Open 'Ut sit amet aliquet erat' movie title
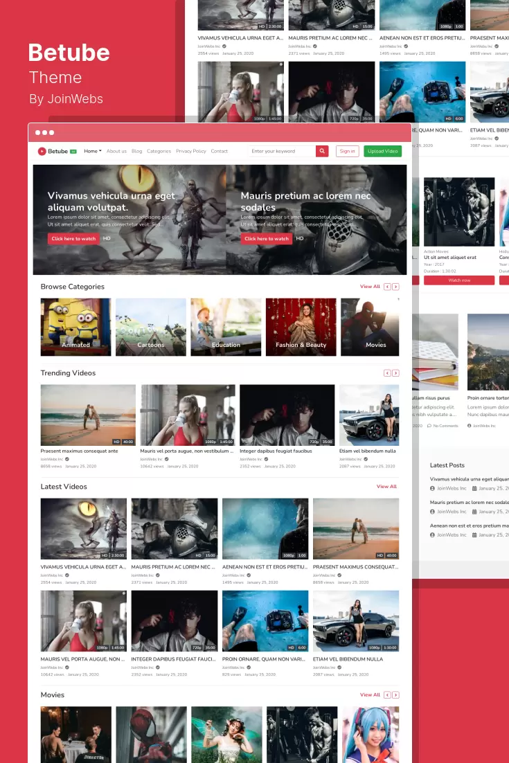The height and width of the screenshot is (763, 509). coord(450,258)
